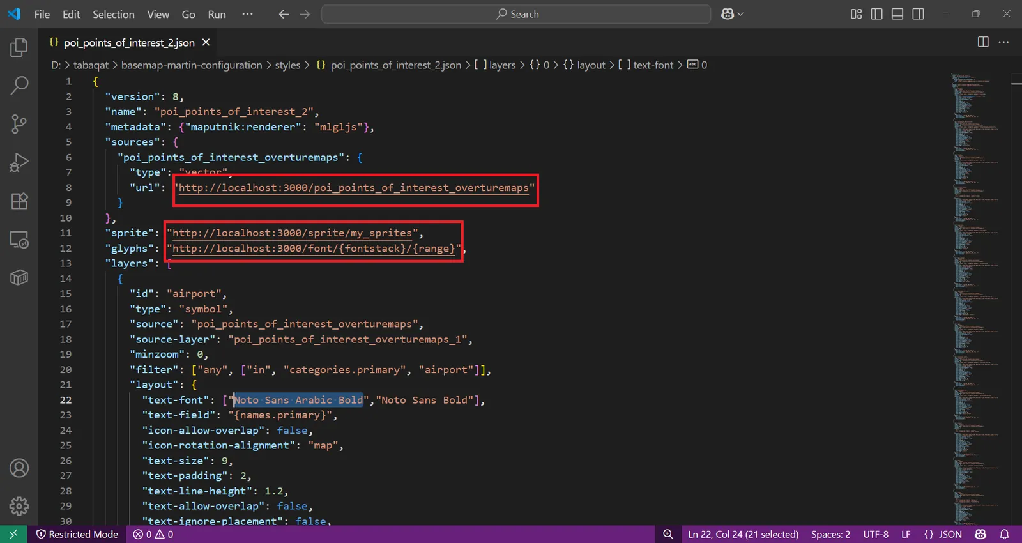Place the cursor on the "text-field" line
The width and height of the screenshot is (1022, 543).
[x=240, y=415]
